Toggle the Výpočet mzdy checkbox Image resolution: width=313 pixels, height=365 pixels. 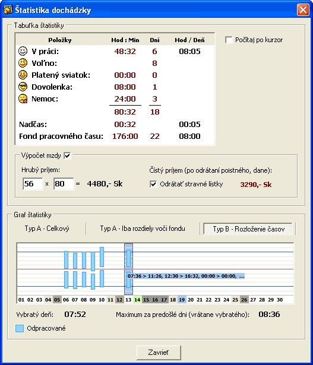pos(67,155)
